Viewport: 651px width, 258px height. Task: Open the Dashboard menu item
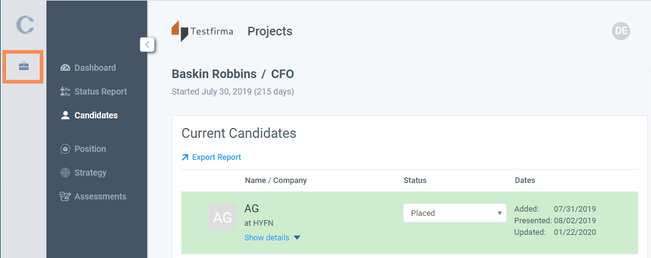95,68
